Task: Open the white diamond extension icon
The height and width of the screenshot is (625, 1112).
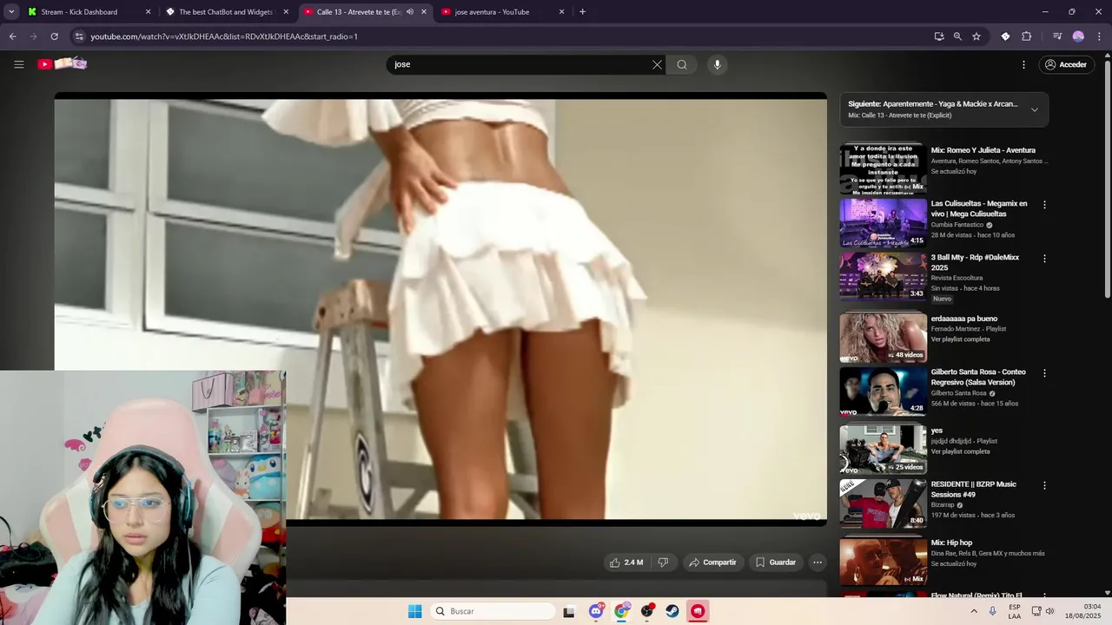Action: click(x=1005, y=36)
